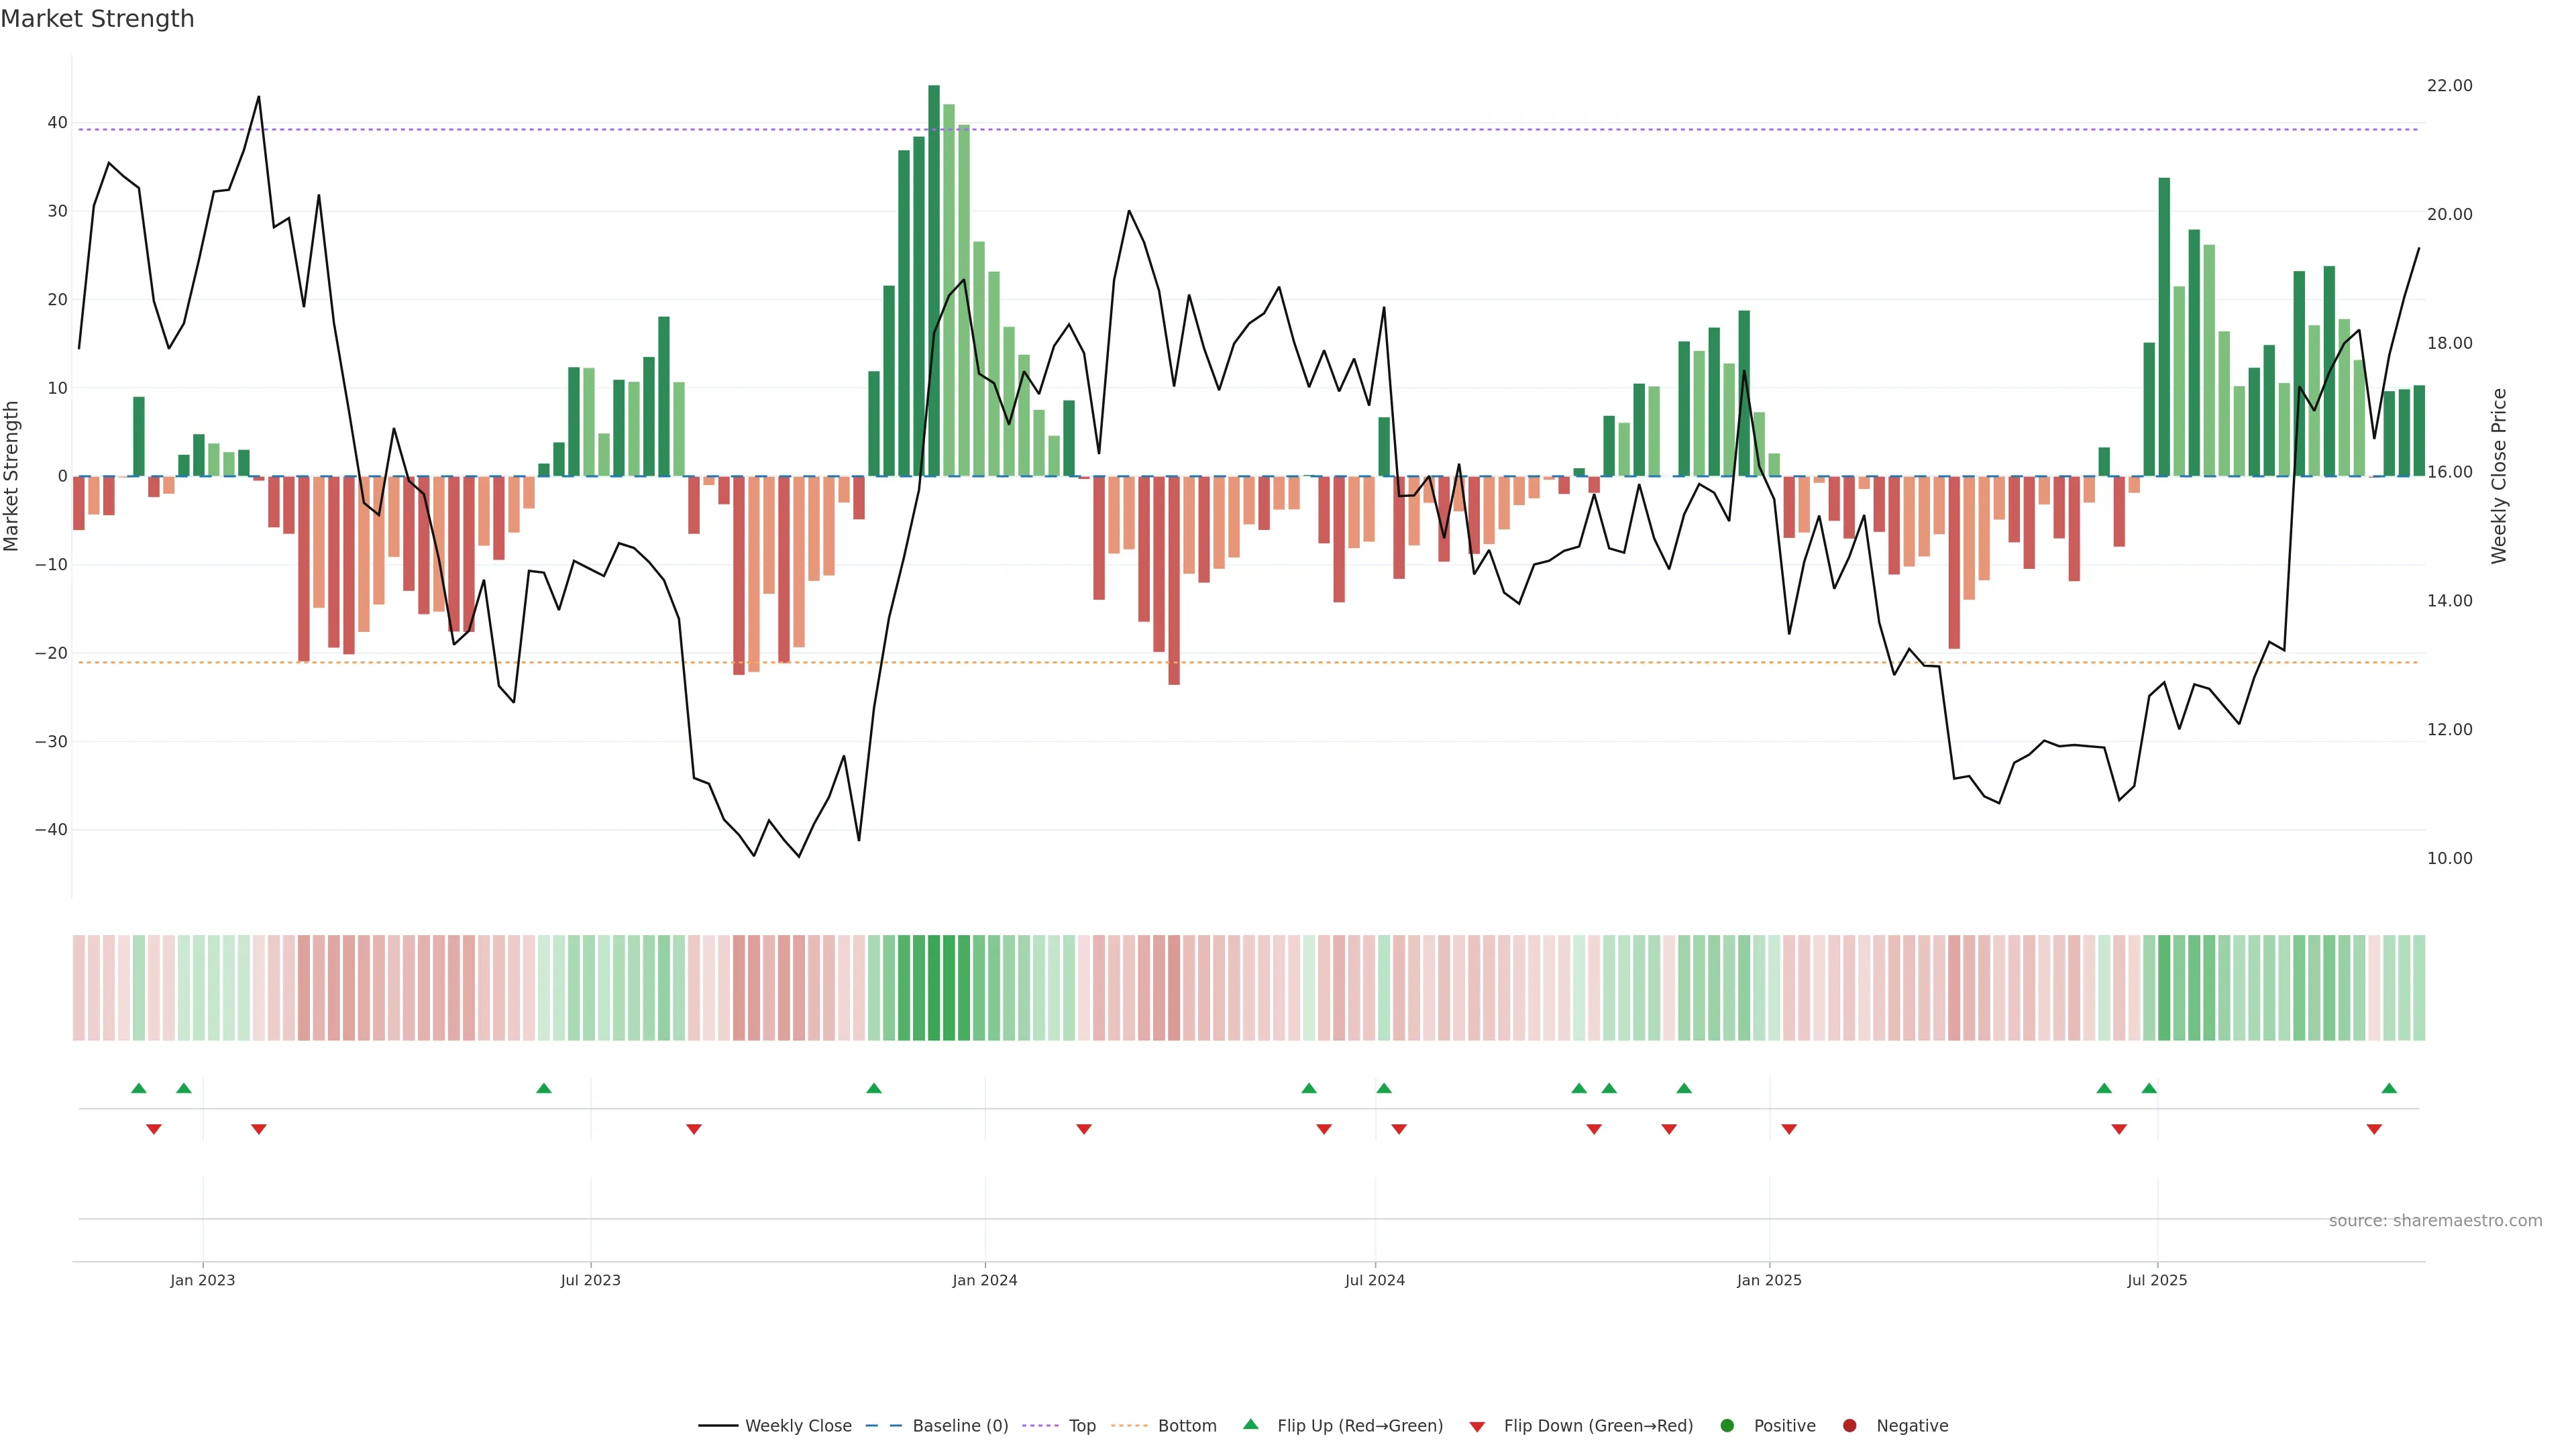
Task: Click the green Positive legend dot
Action: 1727,1426
